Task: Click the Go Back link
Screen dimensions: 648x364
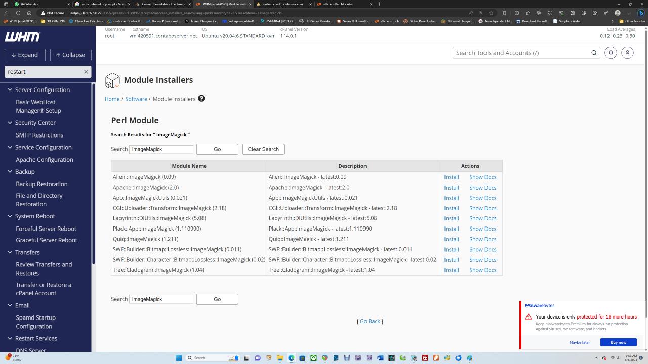Action: (x=370, y=322)
